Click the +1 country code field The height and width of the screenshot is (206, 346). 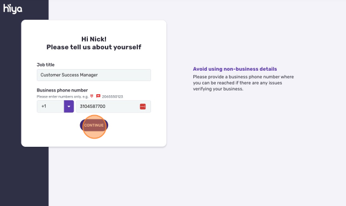51,106
